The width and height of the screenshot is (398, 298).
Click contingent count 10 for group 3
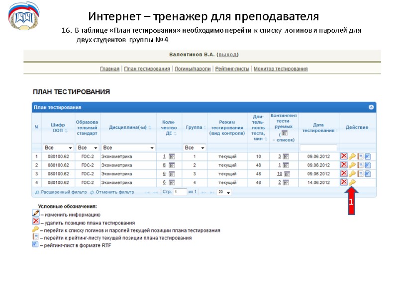[280, 173]
